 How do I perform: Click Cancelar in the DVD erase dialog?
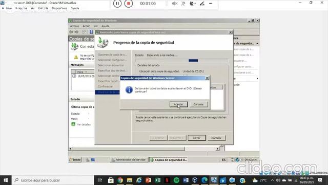coord(198,104)
